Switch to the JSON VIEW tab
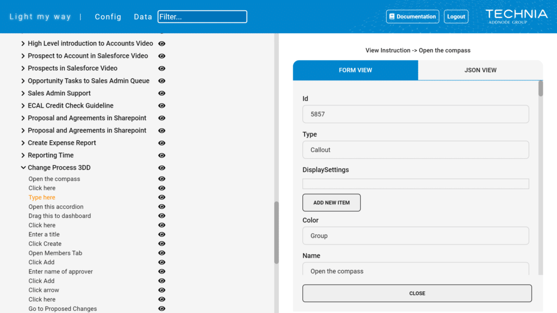557x313 pixels. pyautogui.click(x=480, y=70)
